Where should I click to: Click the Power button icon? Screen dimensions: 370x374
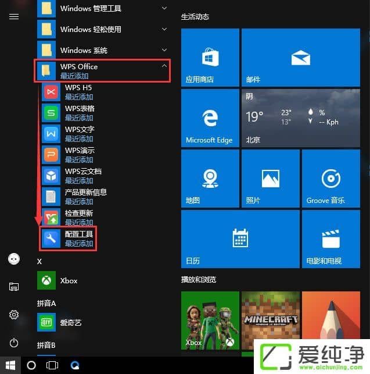(14, 343)
